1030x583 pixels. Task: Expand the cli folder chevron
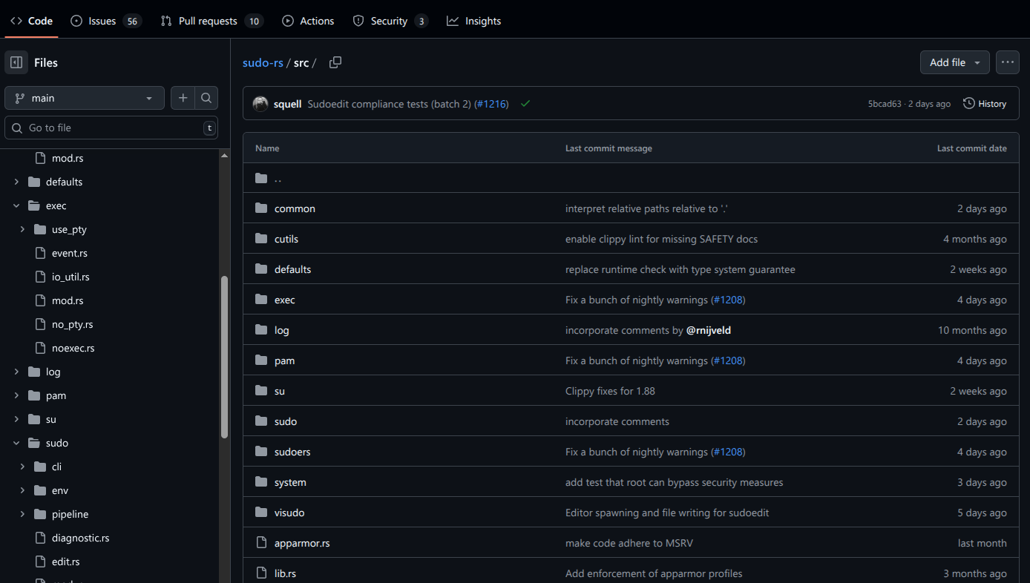[22, 467]
